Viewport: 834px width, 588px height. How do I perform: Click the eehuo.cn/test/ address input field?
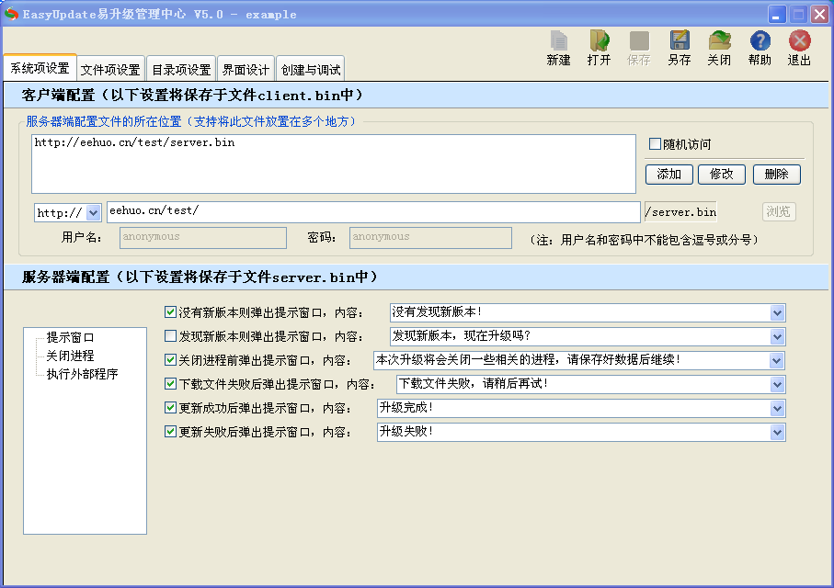(373, 211)
